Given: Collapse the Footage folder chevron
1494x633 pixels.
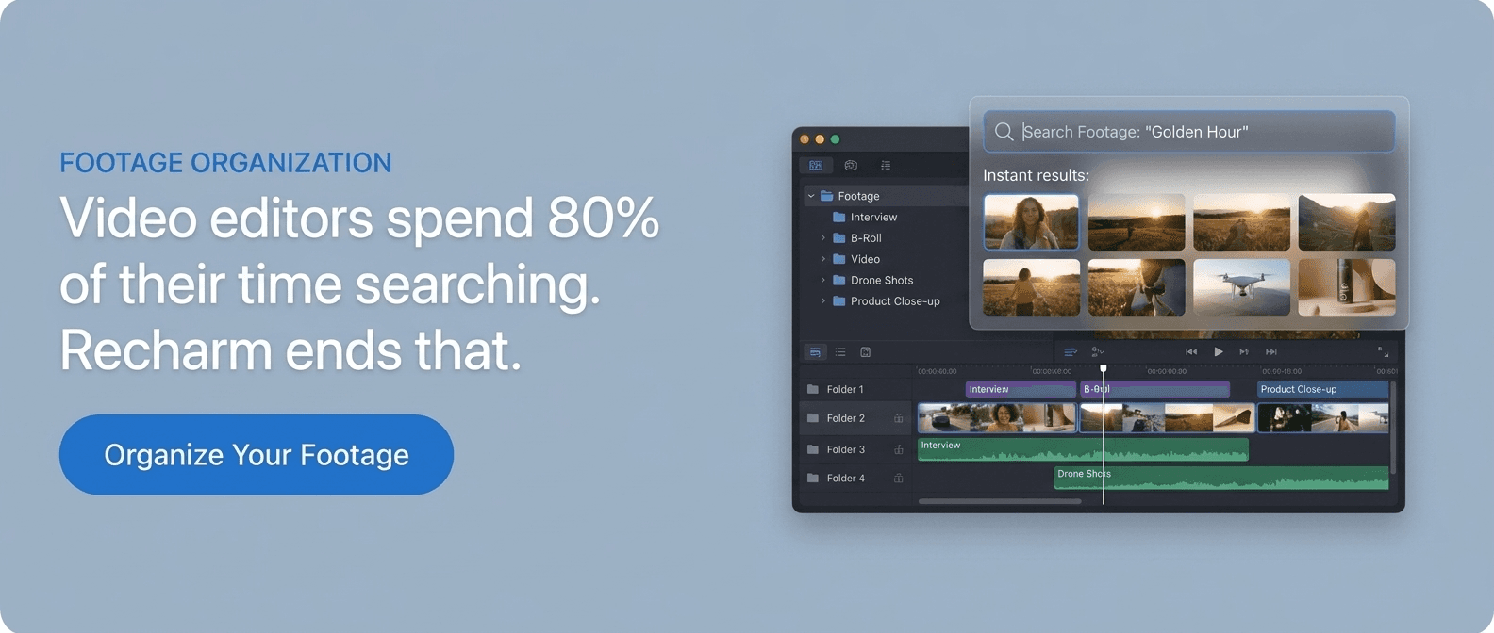Looking at the screenshot, I should [x=810, y=196].
